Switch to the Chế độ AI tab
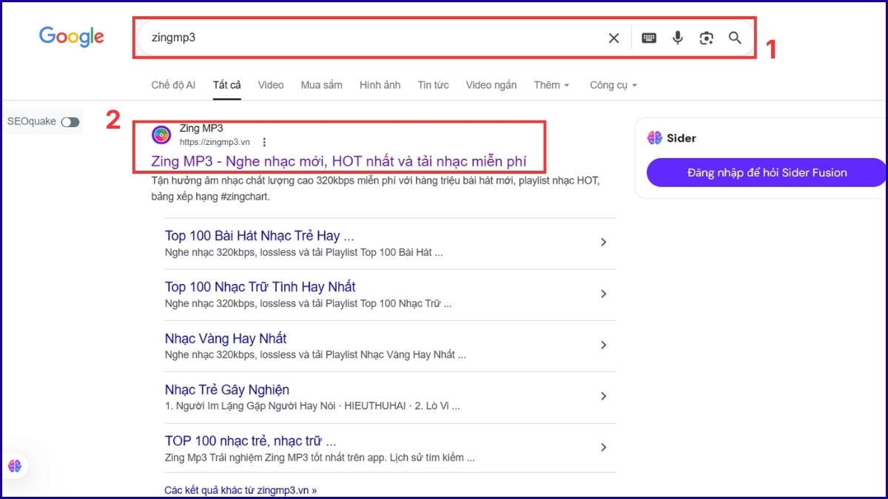This screenshot has width=888, height=499. (173, 85)
